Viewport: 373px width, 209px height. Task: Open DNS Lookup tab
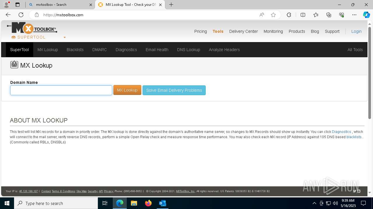[189, 50]
